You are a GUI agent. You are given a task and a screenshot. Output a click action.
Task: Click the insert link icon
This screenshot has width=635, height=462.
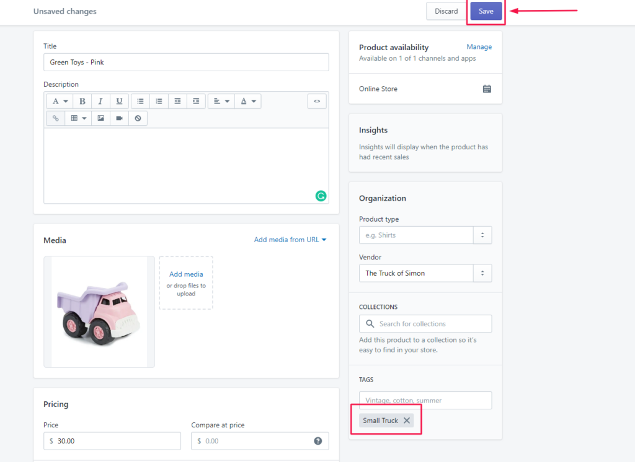[x=55, y=118]
